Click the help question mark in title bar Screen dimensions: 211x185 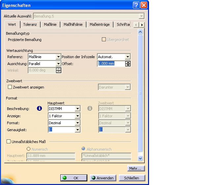pos(136,5)
